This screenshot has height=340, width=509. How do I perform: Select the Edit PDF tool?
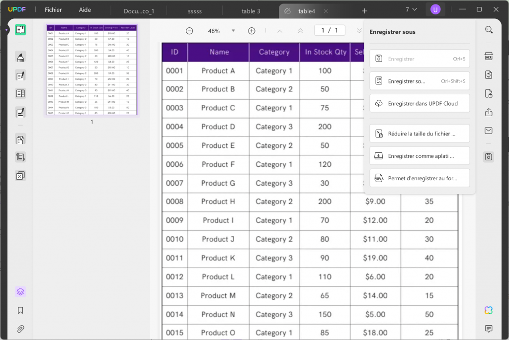click(x=20, y=75)
